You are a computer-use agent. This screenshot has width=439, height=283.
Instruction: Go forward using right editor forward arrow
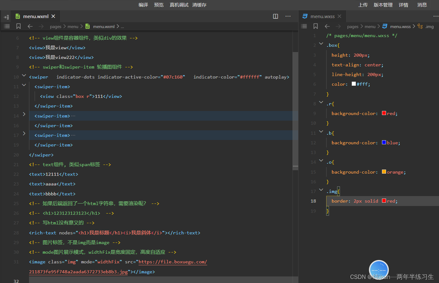tap(338, 26)
